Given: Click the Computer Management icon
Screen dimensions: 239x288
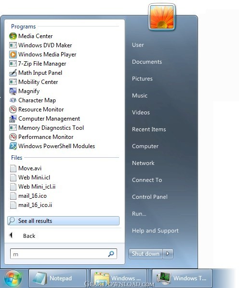Looking at the screenshot, I should point(13,119).
